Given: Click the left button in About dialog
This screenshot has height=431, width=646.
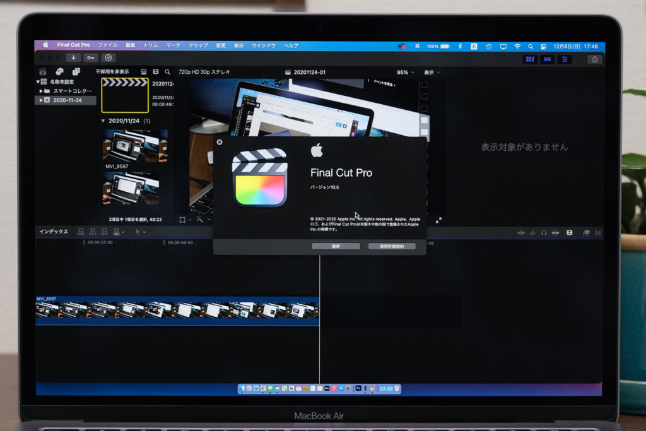Looking at the screenshot, I should pyautogui.click(x=336, y=246).
